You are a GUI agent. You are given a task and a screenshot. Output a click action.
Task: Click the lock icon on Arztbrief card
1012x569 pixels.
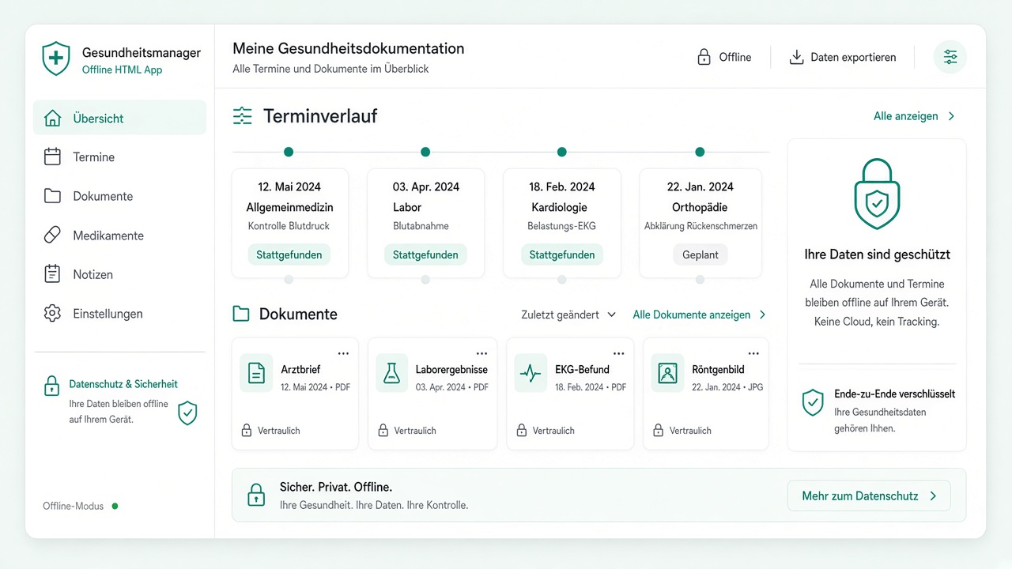(x=247, y=431)
